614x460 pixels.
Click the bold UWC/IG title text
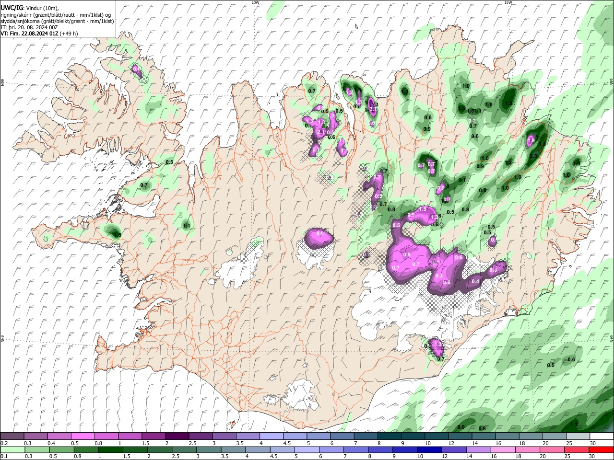point(12,8)
